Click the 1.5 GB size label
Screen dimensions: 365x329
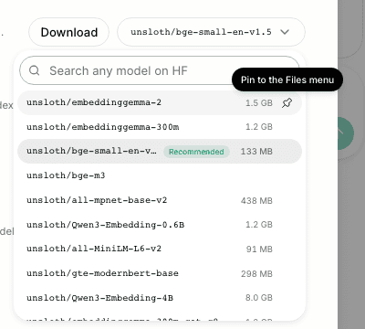click(259, 103)
